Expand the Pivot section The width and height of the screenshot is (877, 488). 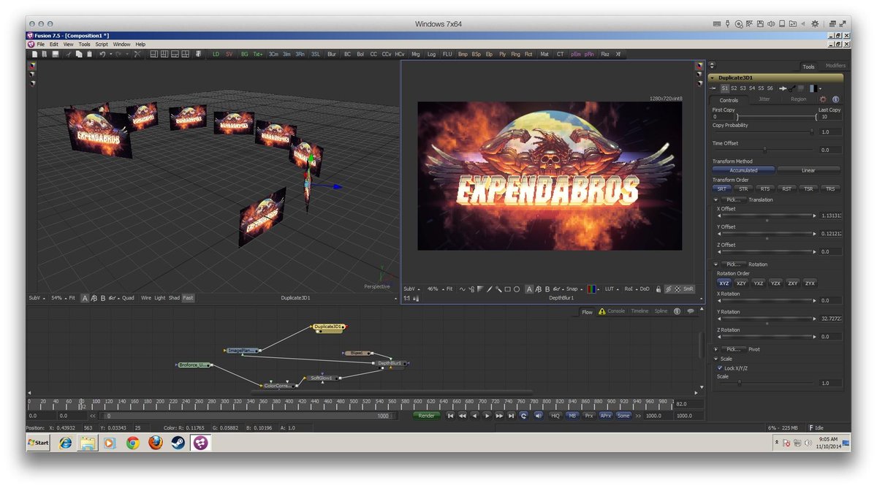[x=716, y=349]
